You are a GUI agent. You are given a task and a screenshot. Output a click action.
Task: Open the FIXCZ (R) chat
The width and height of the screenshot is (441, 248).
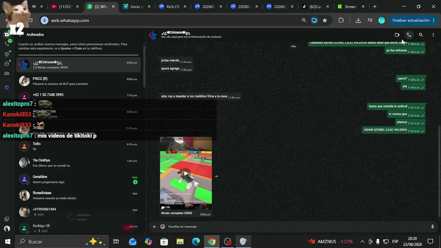click(79, 81)
